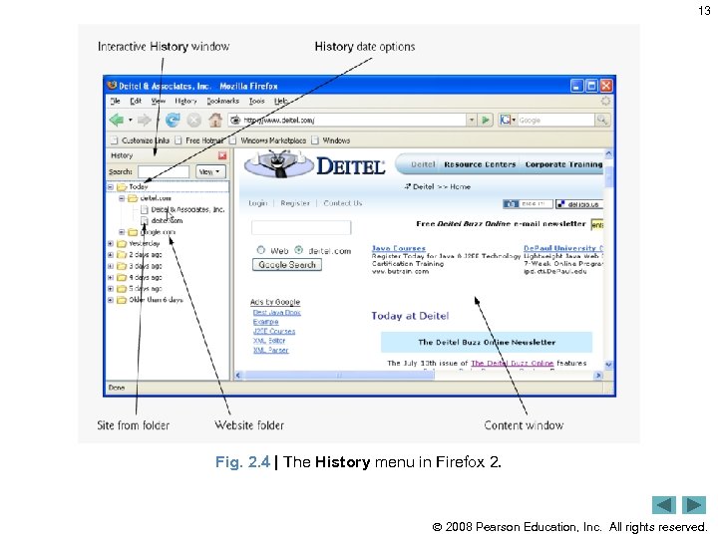Click the Digg It badge icon
Image resolution: width=718 pixels, height=538 pixels.
(x=528, y=204)
